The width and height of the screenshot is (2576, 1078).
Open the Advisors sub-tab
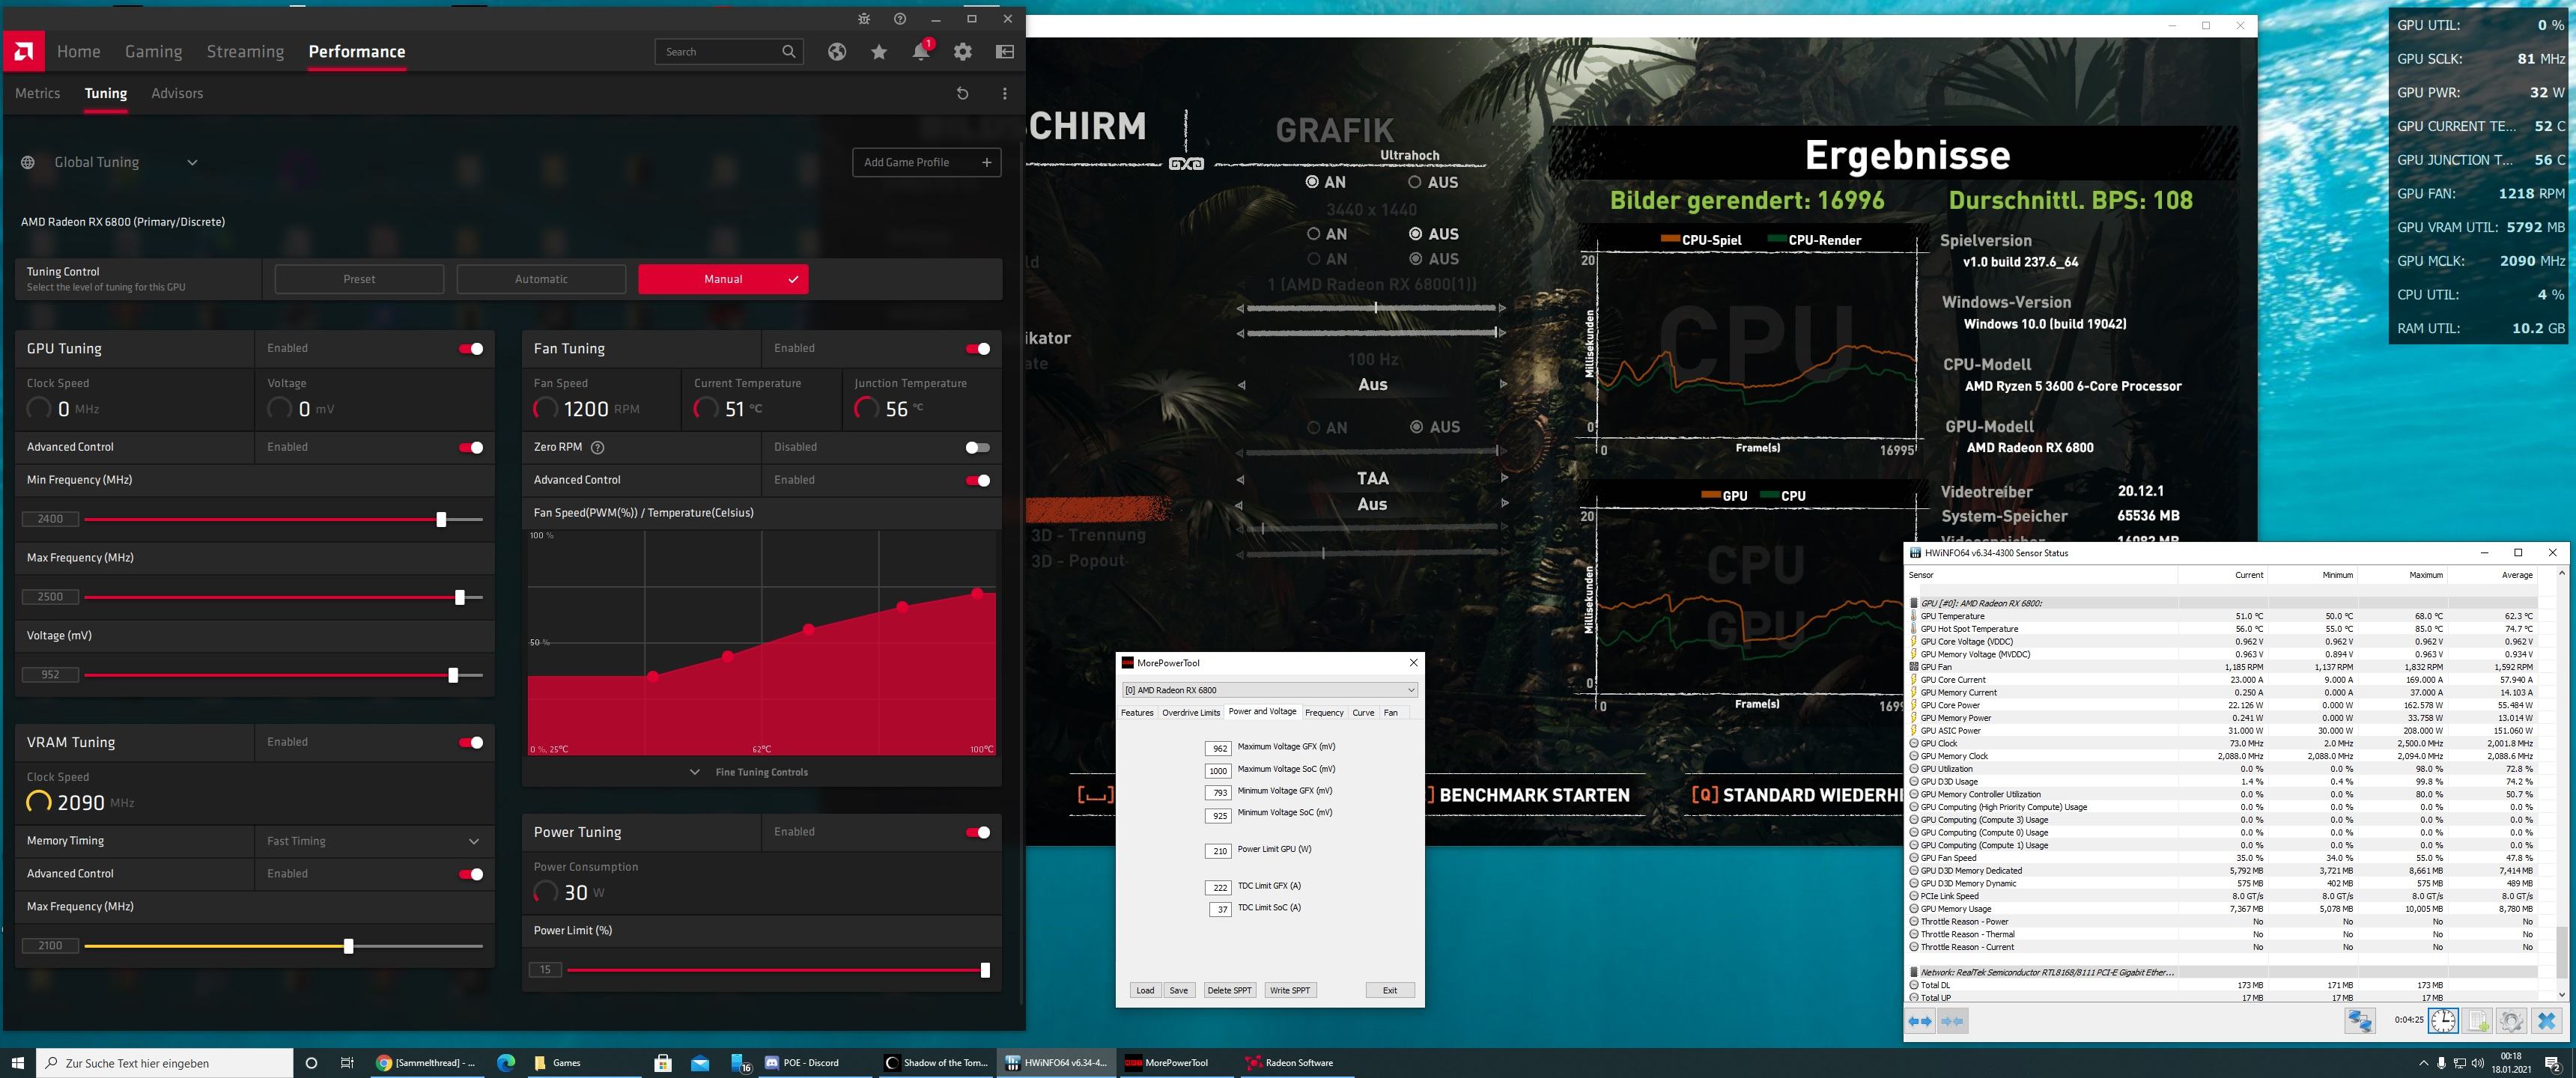177,93
